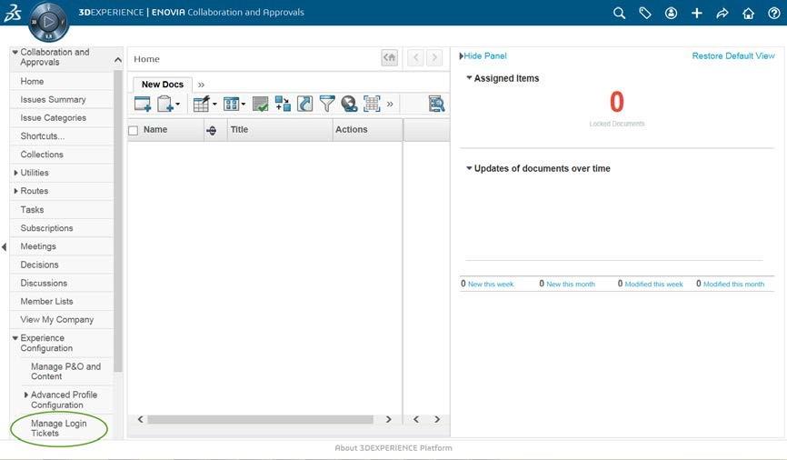This screenshot has height=460, width=787.
Task: Sort by the Title column header
Action: click(x=239, y=130)
